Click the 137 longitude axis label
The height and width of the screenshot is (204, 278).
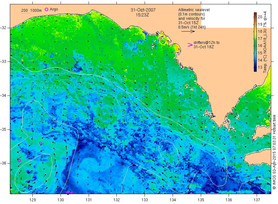click(x=257, y=200)
